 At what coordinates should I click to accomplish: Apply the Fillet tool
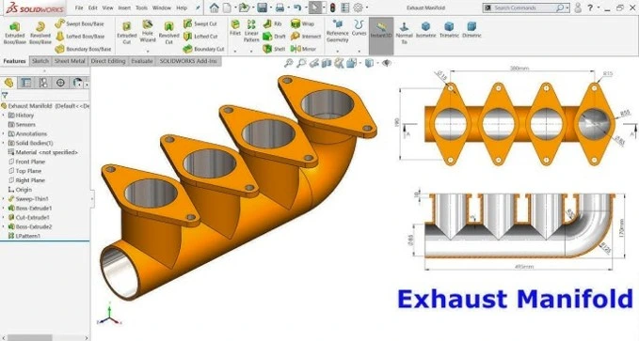pos(235,27)
